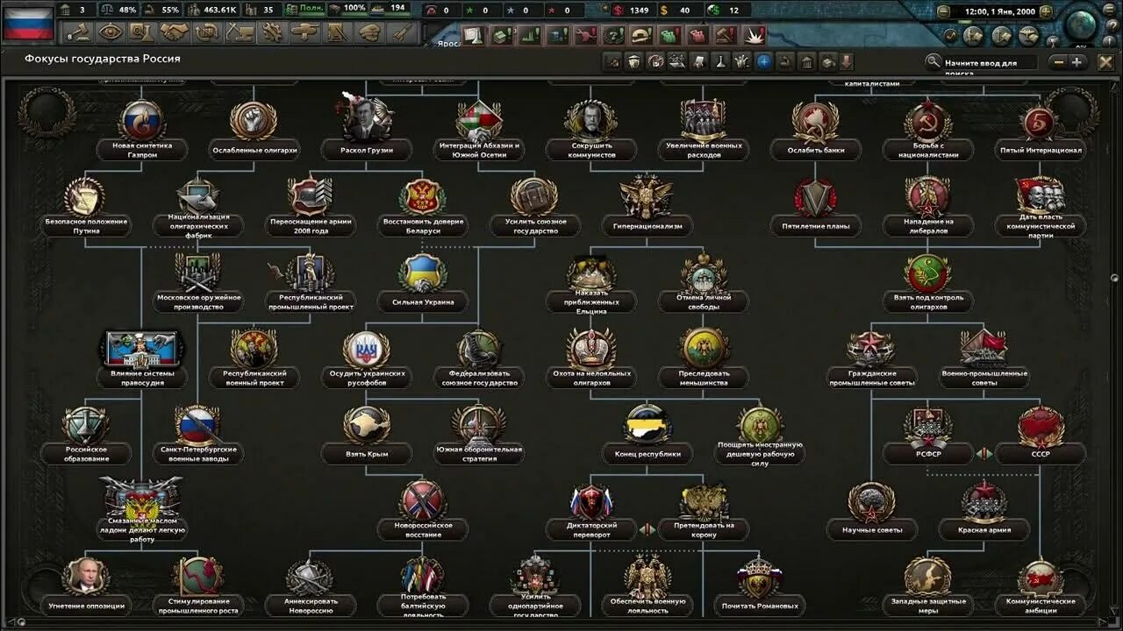Image resolution: width=1123 pixels, height=631 pixels.
Task: Zoom out the focus tree with minus
Action: coord(1059,62)
